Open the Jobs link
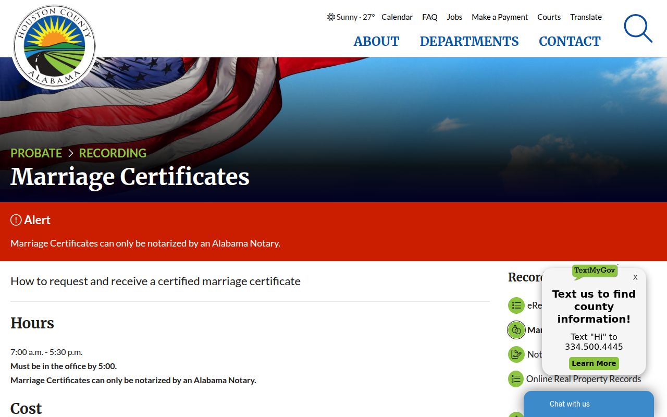The image size is (667, 417). (x=454, y=17)
